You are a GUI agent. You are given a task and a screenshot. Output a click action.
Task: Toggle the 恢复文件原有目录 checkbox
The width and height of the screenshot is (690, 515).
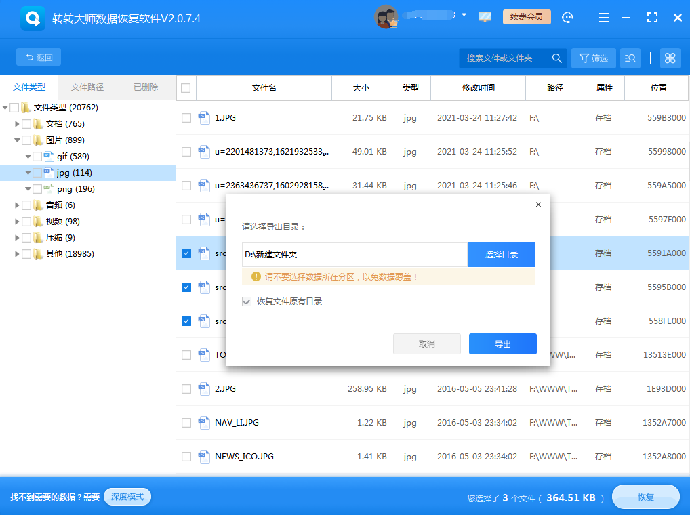coord(247,302)
